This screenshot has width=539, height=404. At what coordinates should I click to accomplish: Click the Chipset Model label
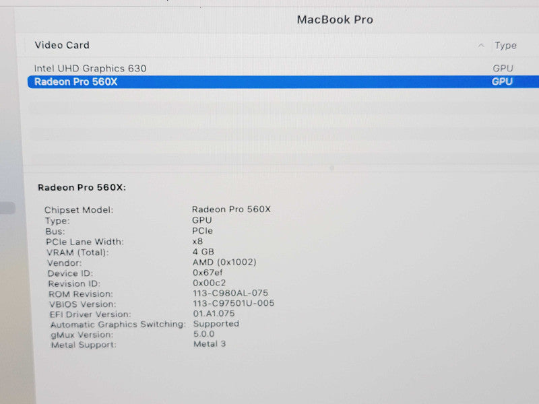point(79,210)
